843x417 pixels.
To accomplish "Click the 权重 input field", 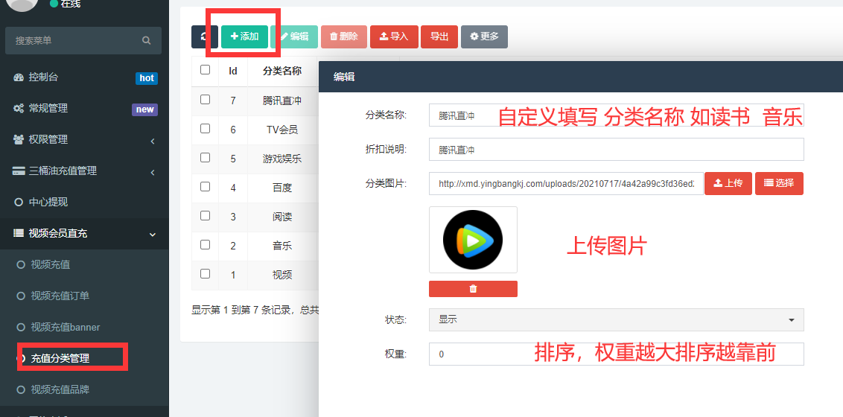I will point(616,354).
